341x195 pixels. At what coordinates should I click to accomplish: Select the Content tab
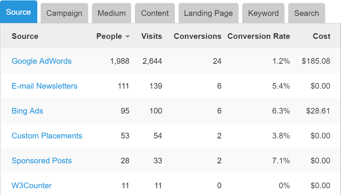tap(155, 13)
